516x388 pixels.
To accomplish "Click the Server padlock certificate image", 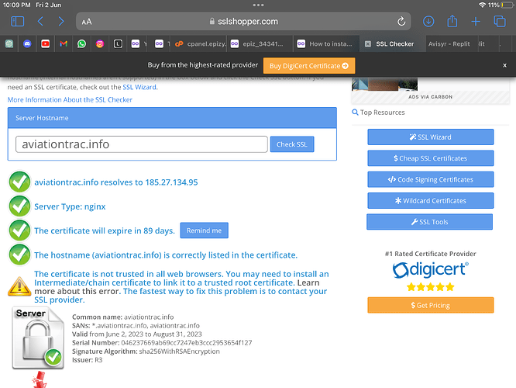I will tap(38, 338).
